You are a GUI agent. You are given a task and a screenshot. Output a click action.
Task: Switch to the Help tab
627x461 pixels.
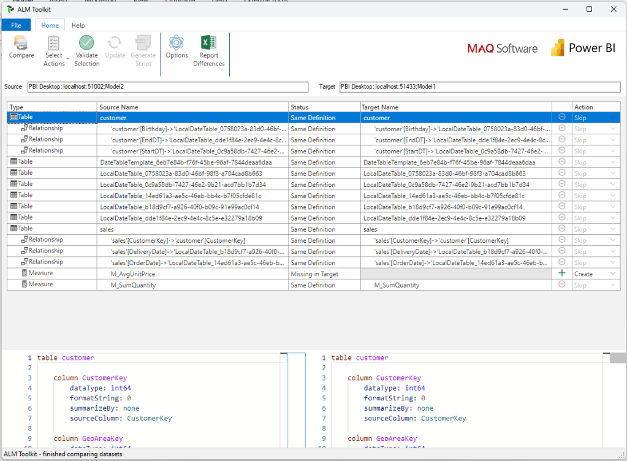tap(78, 26)
